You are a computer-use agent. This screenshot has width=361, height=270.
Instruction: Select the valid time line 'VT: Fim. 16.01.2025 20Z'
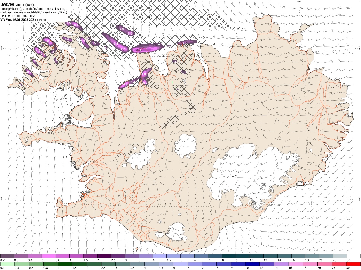click(x=17, y=20)
